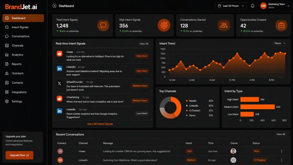Click Medium Intent badge on r/marketing signal

click(x=140, y=101)
